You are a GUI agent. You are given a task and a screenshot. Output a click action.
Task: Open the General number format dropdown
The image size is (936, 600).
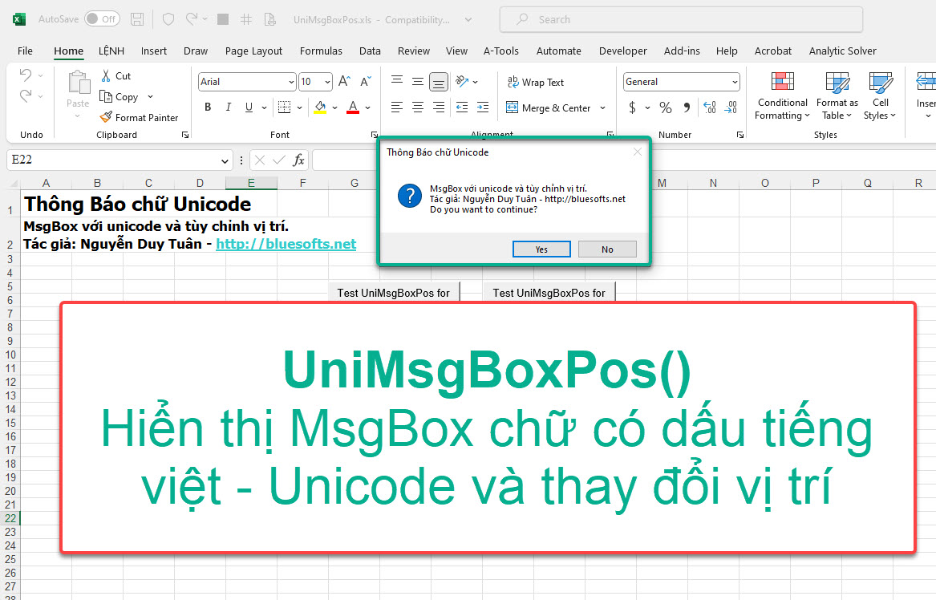(735, 81)
